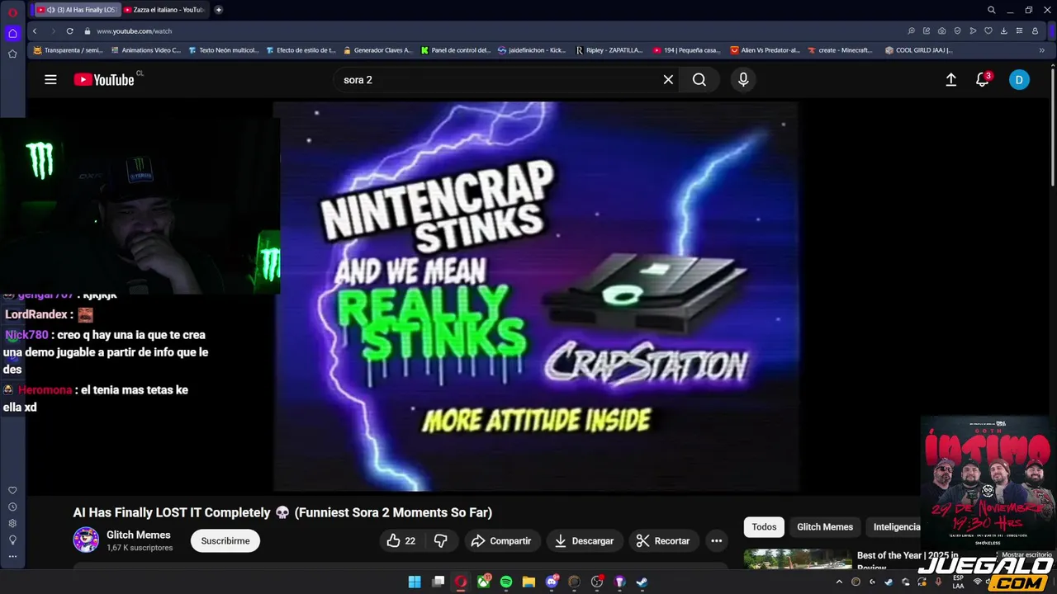Open Opera sidebar bookmarks star

(x=12, y=54)
